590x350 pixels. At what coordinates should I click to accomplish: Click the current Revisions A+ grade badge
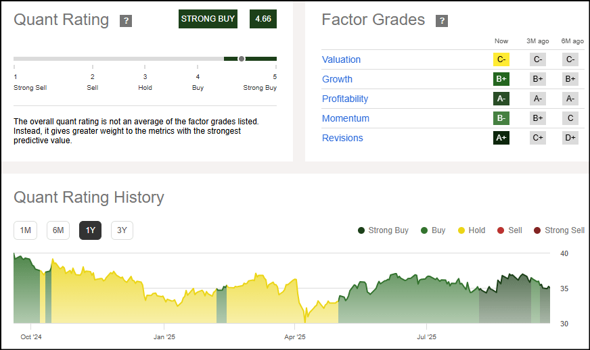point(501,138)
